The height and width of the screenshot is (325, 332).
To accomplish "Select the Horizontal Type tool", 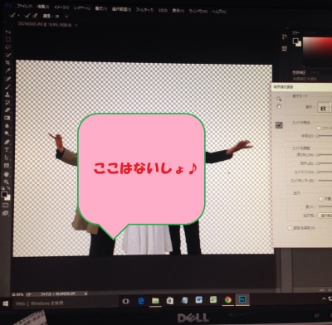I will [x=7, y=150].
